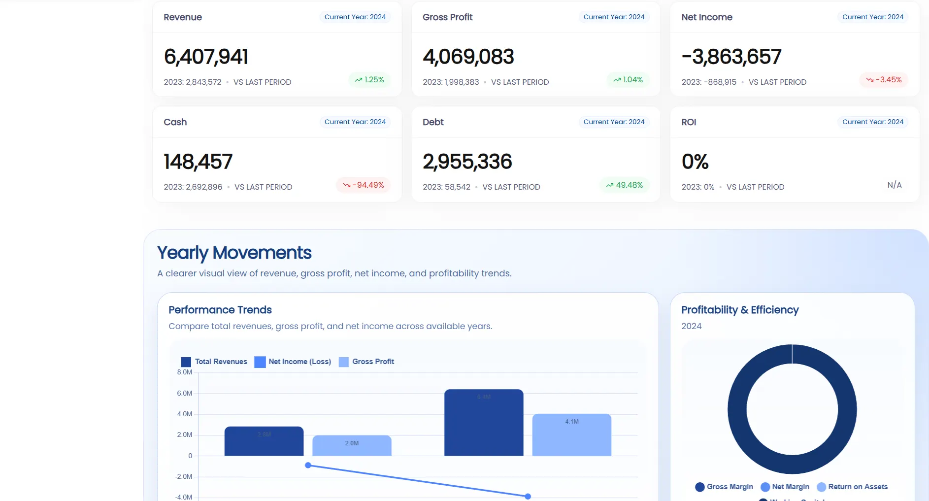Click the Profitability & Efficiency panel title

click(x=740, y=310)
